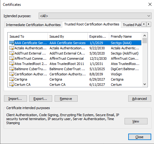Click the X to close the dialog window
Screen dimensions: 154x144
coord(150,4)
